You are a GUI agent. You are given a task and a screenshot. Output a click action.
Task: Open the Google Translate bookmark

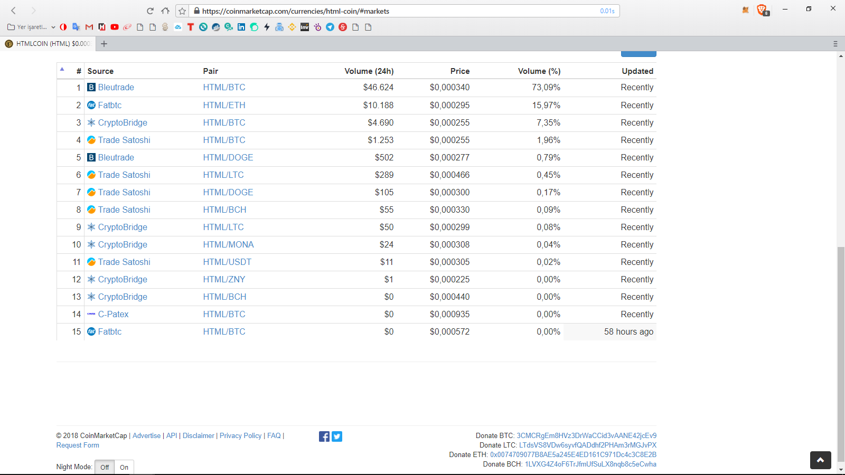(x=76, y=27)
